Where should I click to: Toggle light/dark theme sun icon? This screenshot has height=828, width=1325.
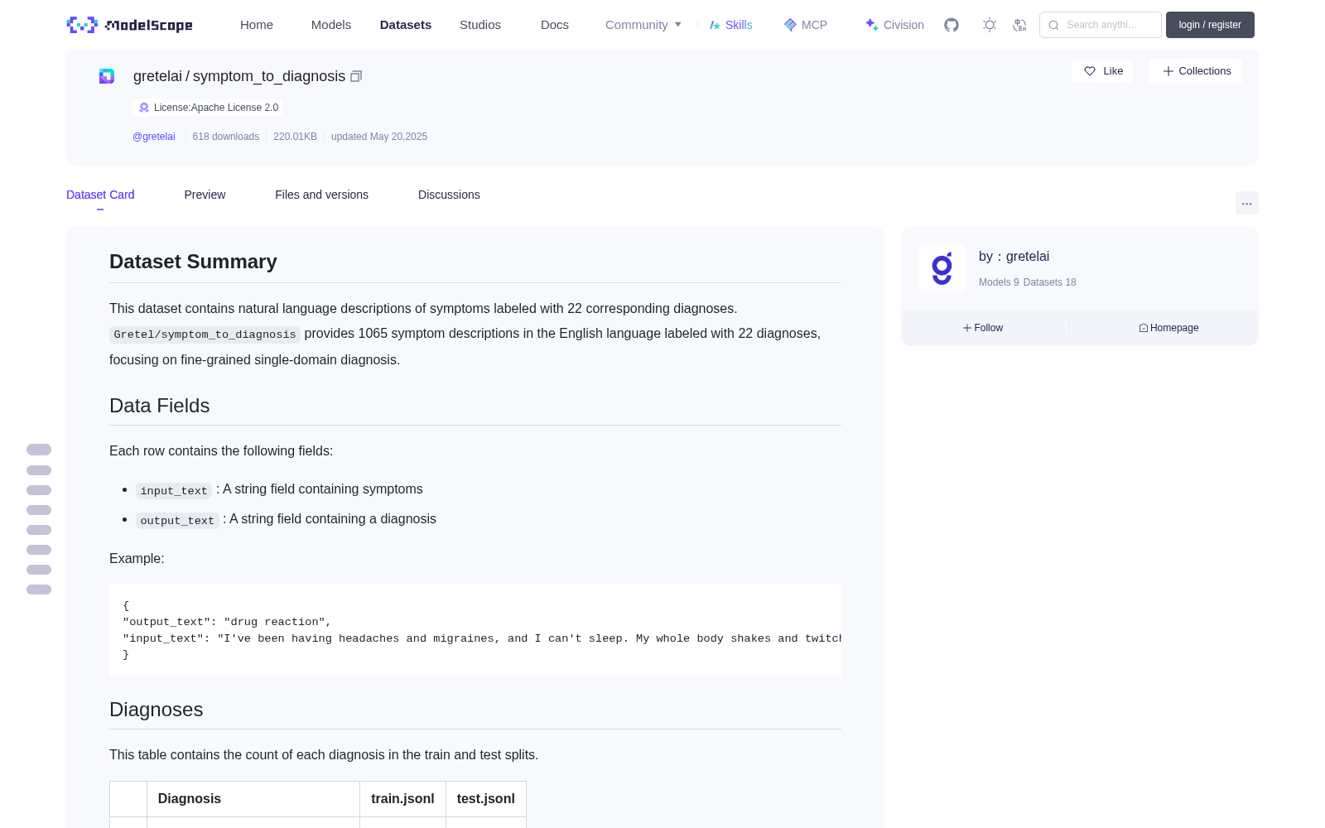tap(990, 25)
